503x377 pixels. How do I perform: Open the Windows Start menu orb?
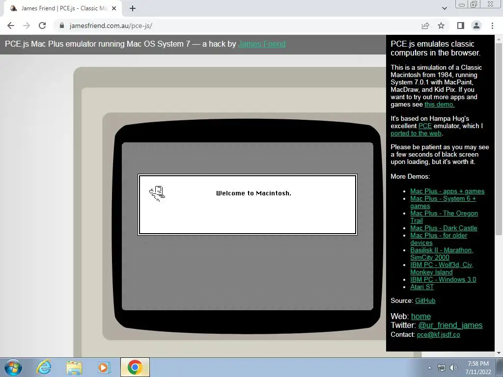pos(13,367)
